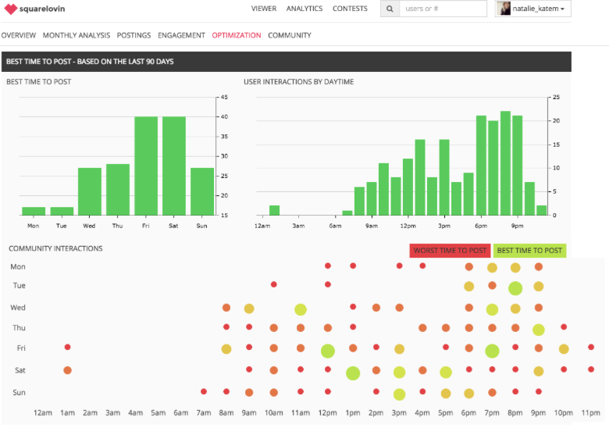Click the large green Tuesday 8pm bubble

pos(515,287)
